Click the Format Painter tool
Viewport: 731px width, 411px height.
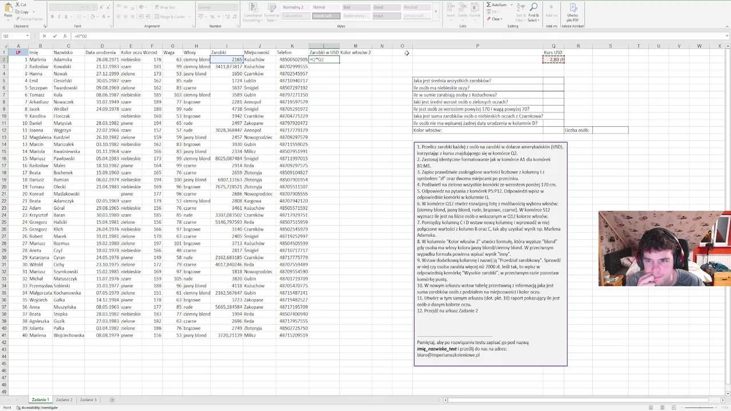[29, 18]
